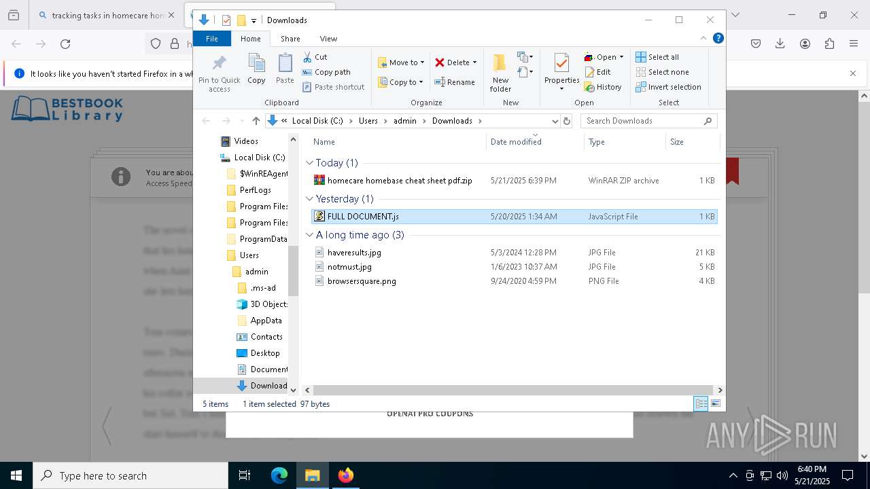Switch to the View ribbon tab
The image size is (870, 489).
328,39
